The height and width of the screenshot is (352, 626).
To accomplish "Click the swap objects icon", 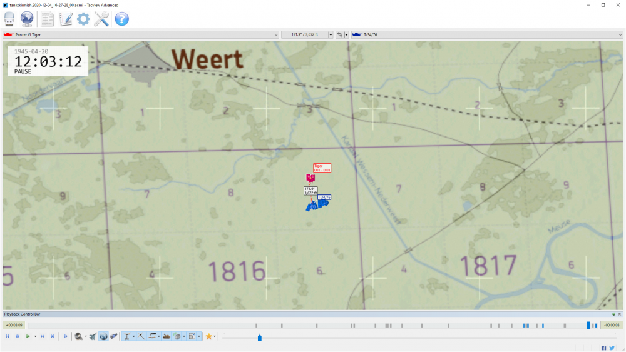I will 340,34.
